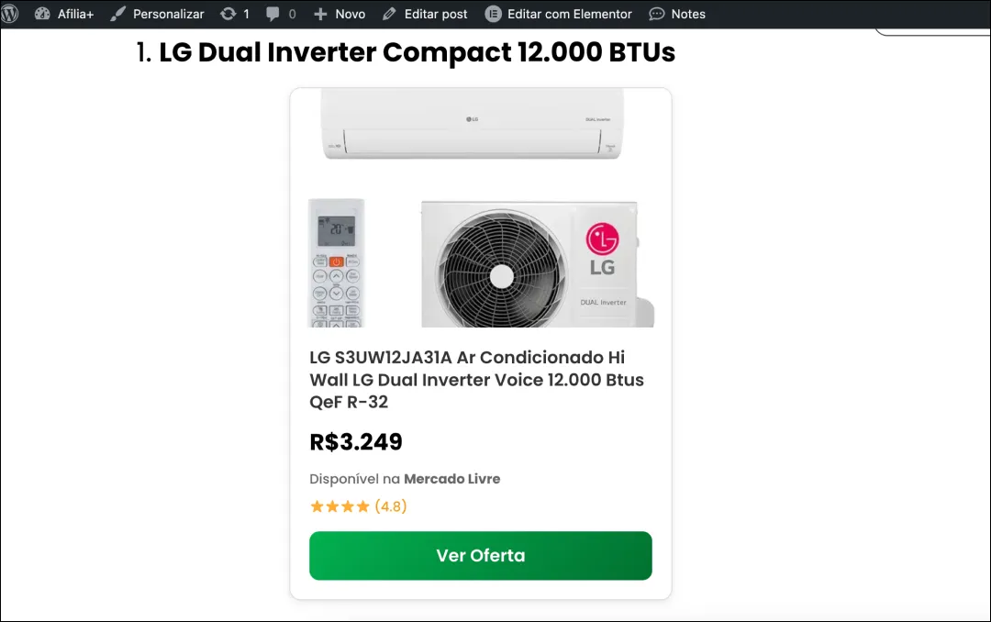Open the LG S3UW12JA31A product title link
This screenshot has width=991, height=622.
[476, 379]
